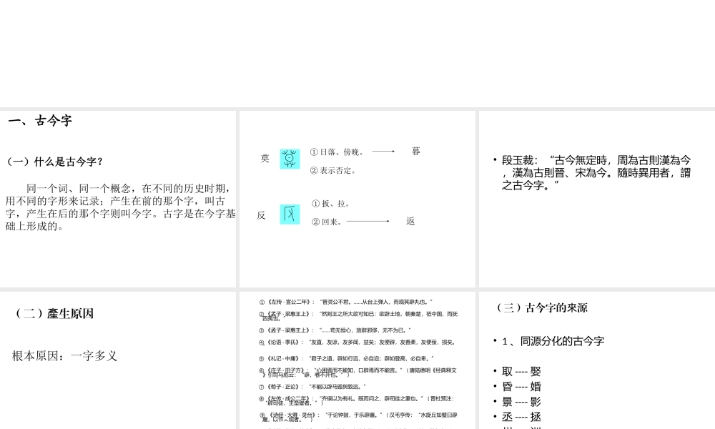Open the 古今字的來源 slide thumbnail
The width and height of the screenshot is (715, 429).
coord(597,360)
